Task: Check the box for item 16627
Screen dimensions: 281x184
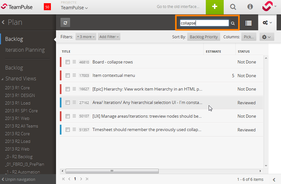Action: click(68, 89)
